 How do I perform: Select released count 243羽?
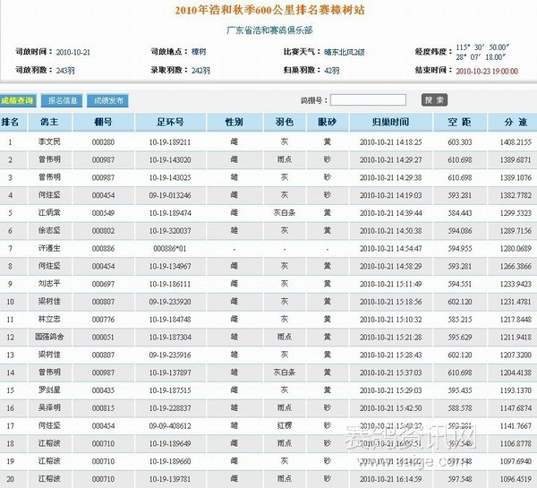coord(65,71)
